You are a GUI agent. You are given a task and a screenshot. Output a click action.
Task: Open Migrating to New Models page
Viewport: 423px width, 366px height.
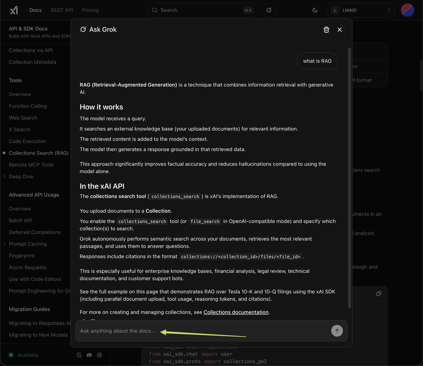(x=38, y=335)
